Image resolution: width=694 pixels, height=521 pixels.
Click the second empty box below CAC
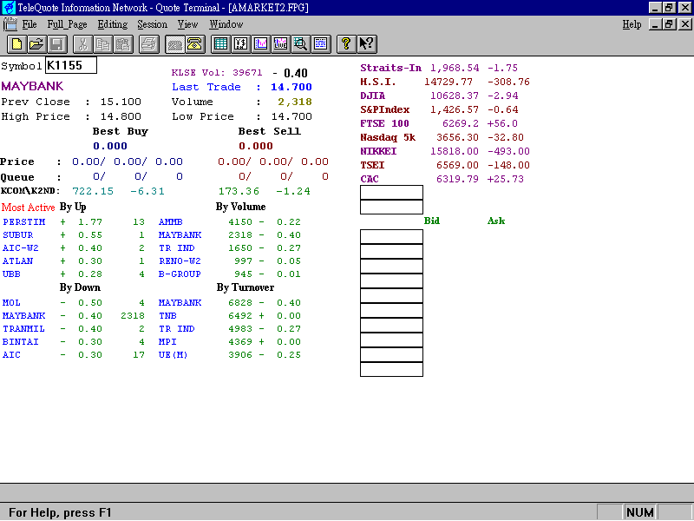pyautogui.click(x=391, y=207)
